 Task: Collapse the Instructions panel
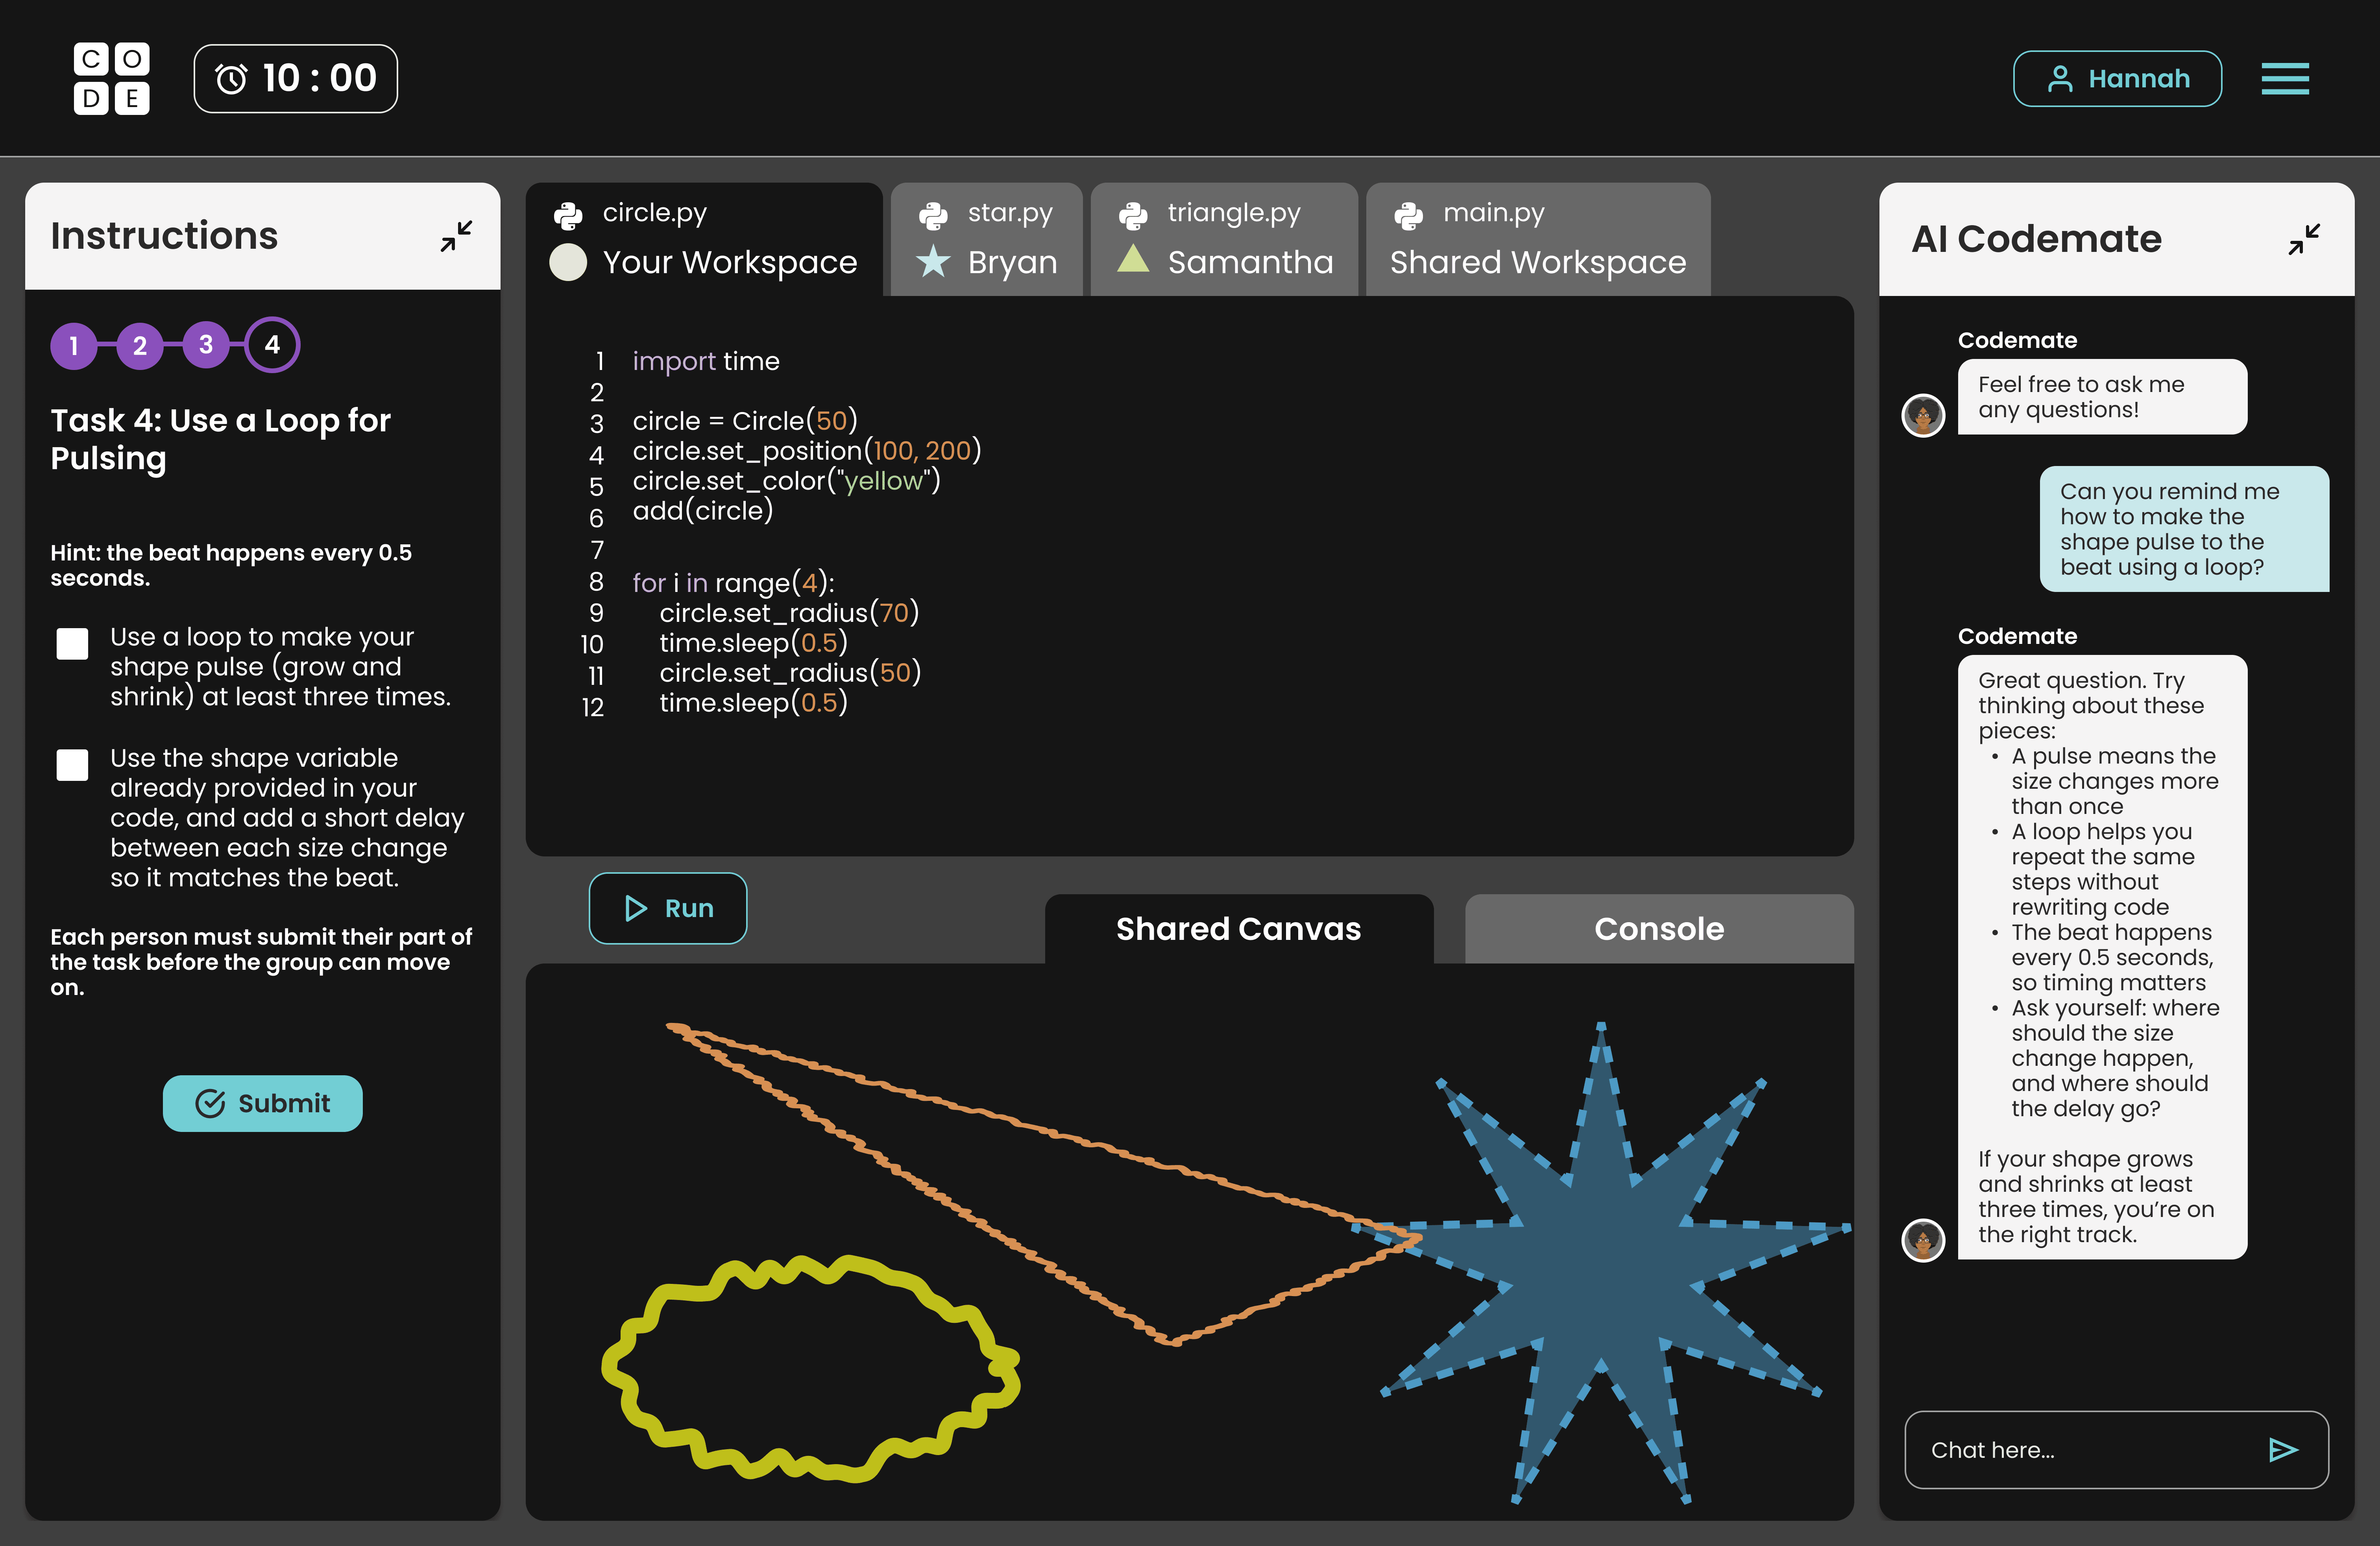point(456,236)
